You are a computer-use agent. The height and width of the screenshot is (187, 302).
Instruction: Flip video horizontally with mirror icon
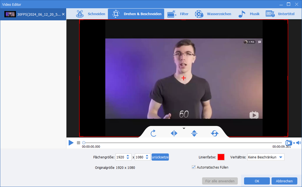[174, 133]
